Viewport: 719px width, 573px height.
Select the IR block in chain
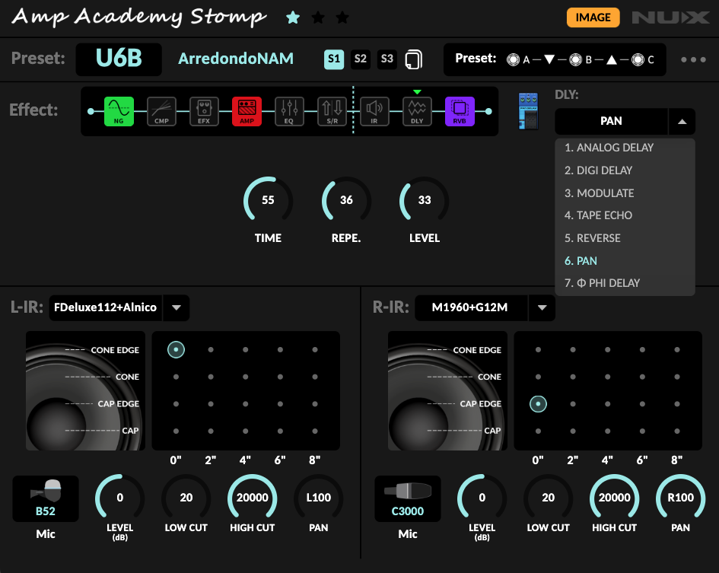[x=374, y=112]
